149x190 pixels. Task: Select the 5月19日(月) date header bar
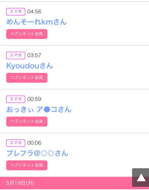[x=66, y=183]
